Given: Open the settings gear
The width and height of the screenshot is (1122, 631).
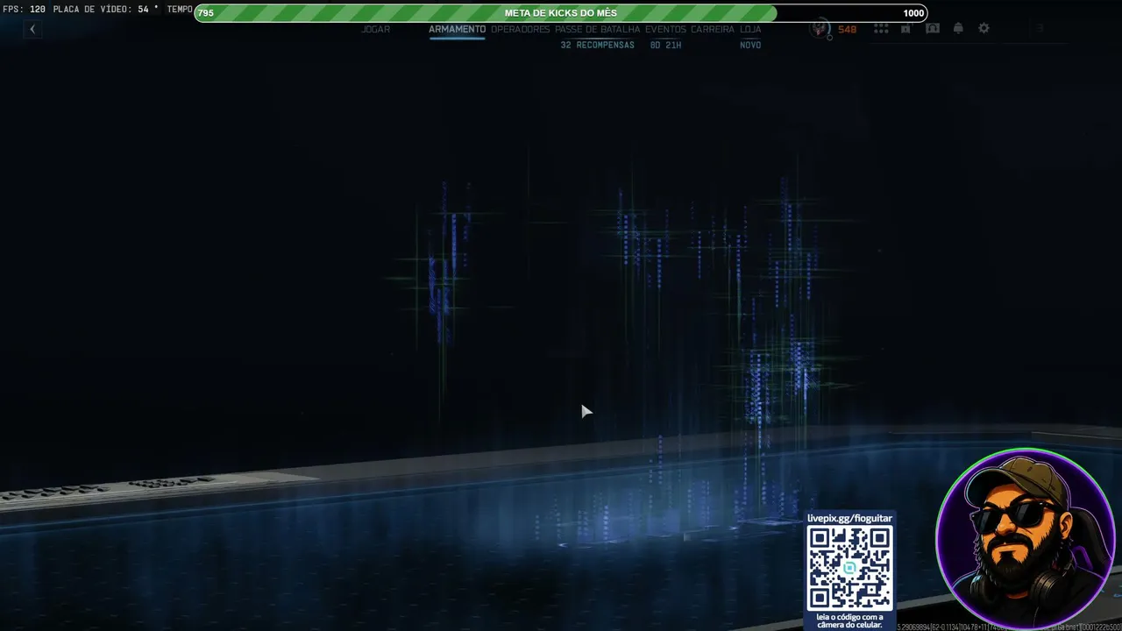Looking at the screenshot, I should (984, 29).
